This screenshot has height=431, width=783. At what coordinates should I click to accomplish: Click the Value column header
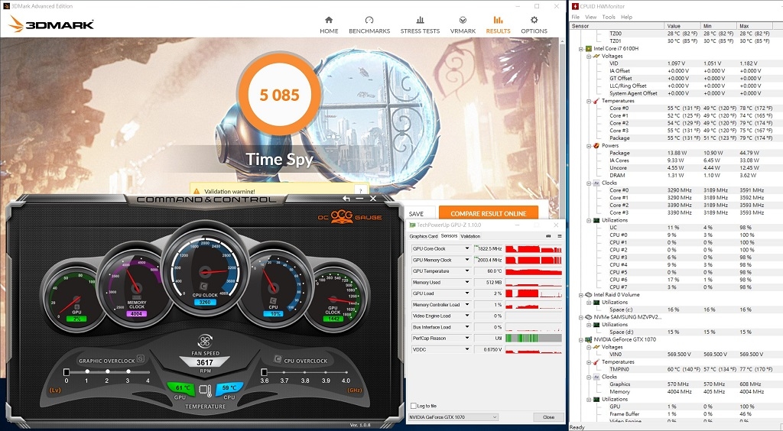tap(683, 26)
